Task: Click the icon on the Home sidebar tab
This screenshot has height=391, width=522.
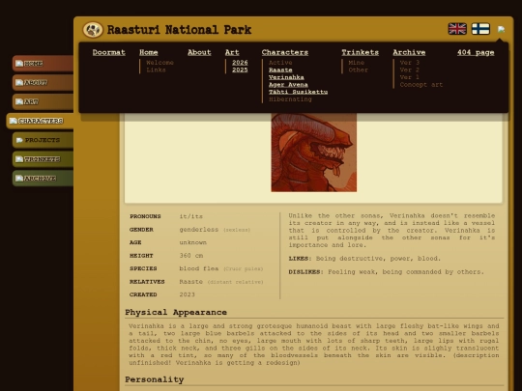Action: pyautogui.click(x=19, y=63)
